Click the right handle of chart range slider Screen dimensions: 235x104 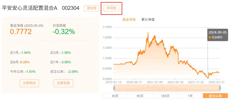coord(220,88)
